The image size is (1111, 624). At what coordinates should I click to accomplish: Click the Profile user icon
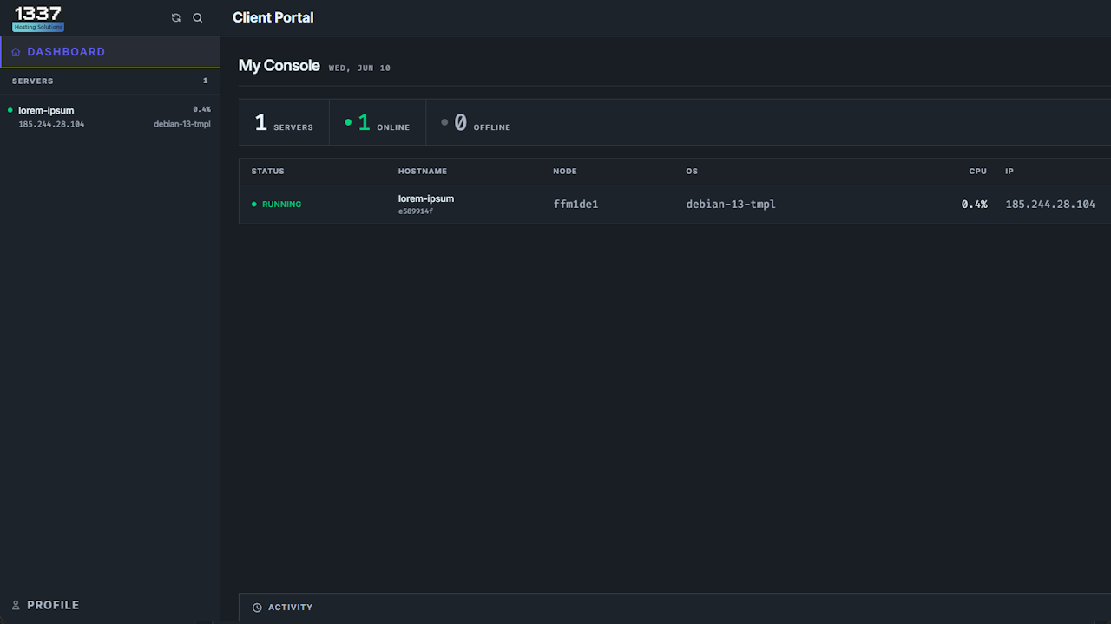click(x=16, y=605)
